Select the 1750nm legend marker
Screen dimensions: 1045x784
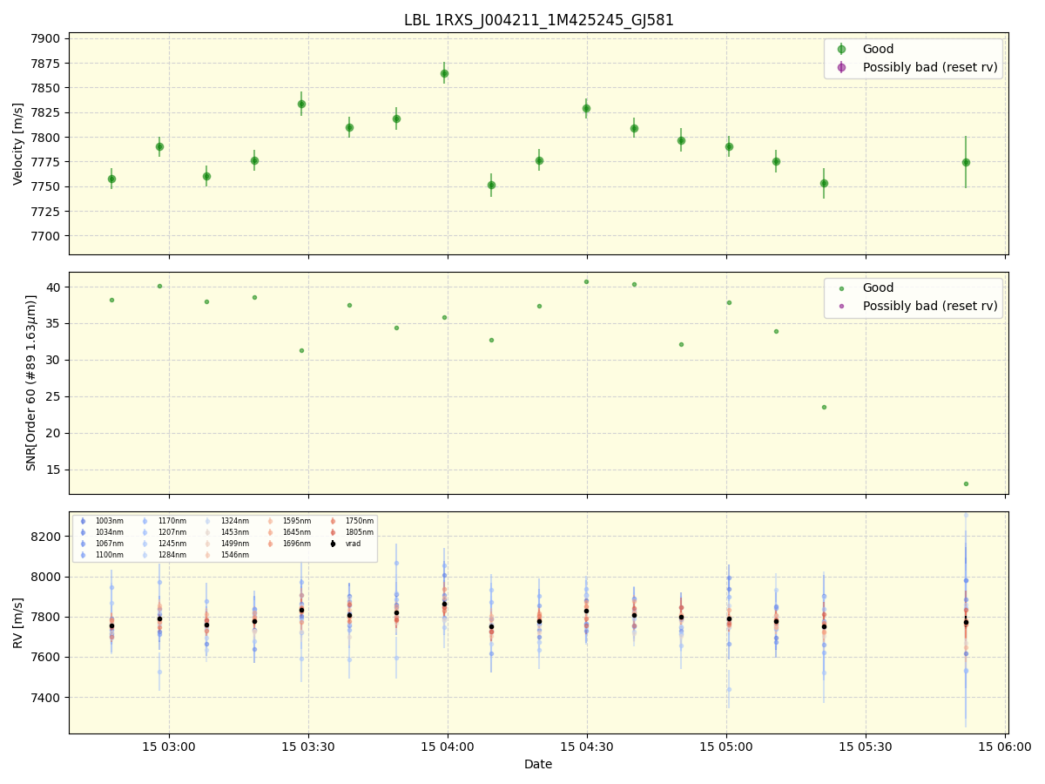click(333, 521)
